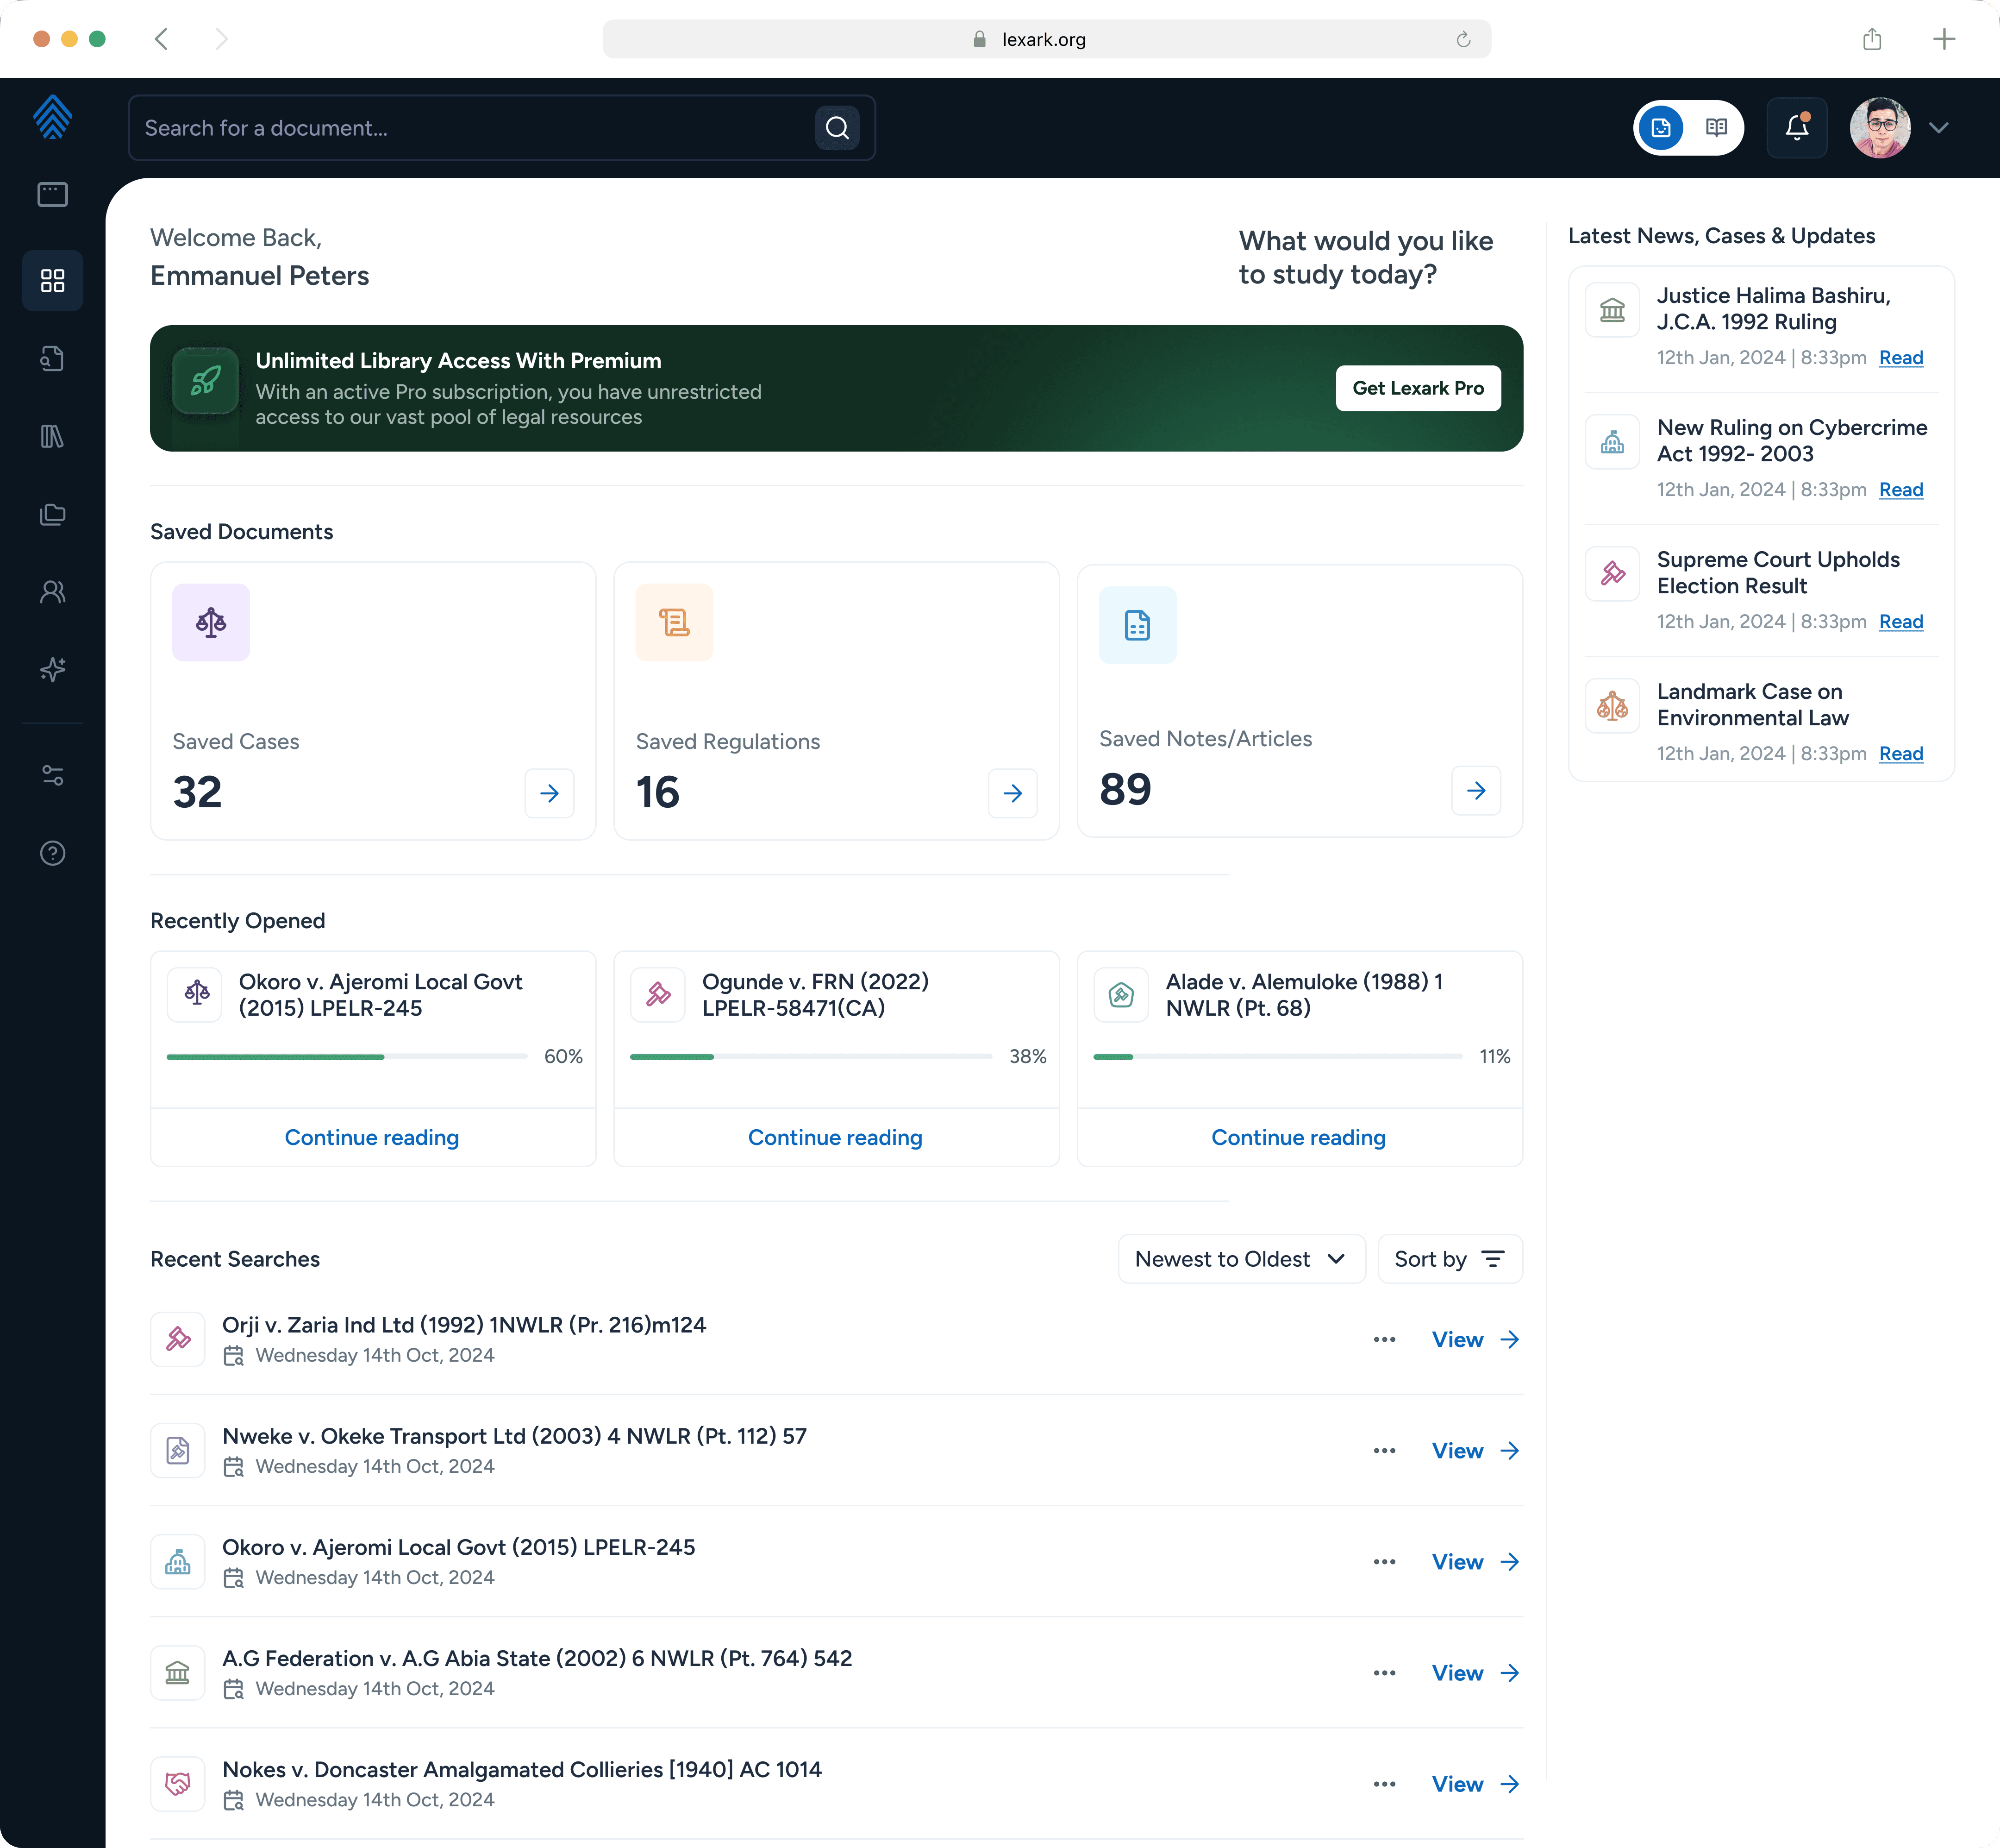This screenshot has width=2000, height=1848.
Task: Open the library books icon in sidebar
Action: coord(52,436)
